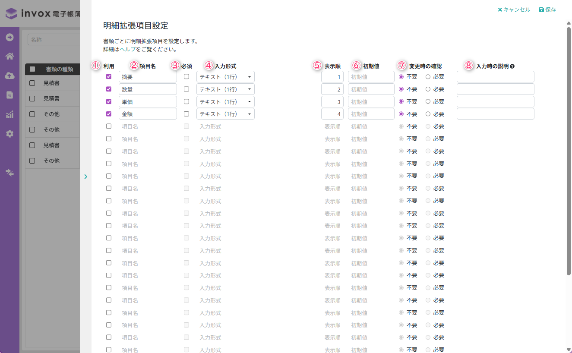Image resolution: width=572 pixels, height=353 pixels.
Task: Click help icon next to 入力時の説明
Action: tap(512, 66)
